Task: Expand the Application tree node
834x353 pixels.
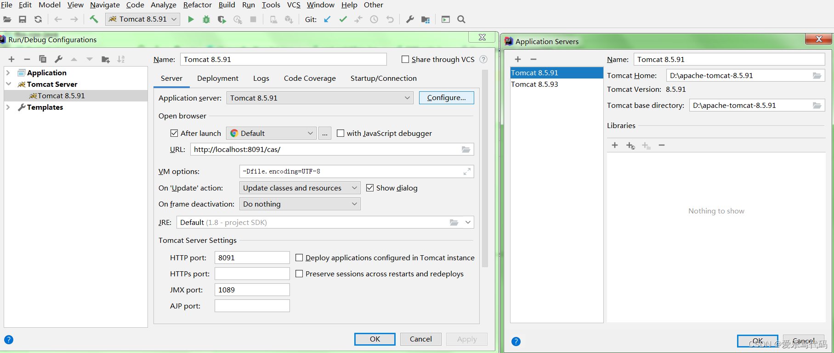Action: pos(8,73)
